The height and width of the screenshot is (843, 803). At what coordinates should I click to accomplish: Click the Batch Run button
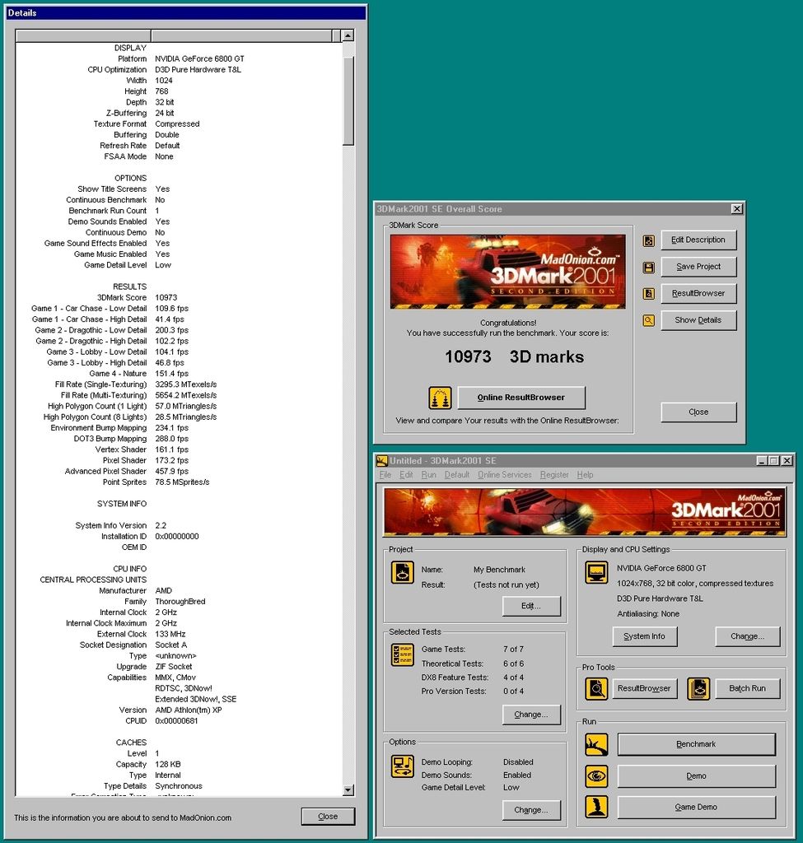747,689
